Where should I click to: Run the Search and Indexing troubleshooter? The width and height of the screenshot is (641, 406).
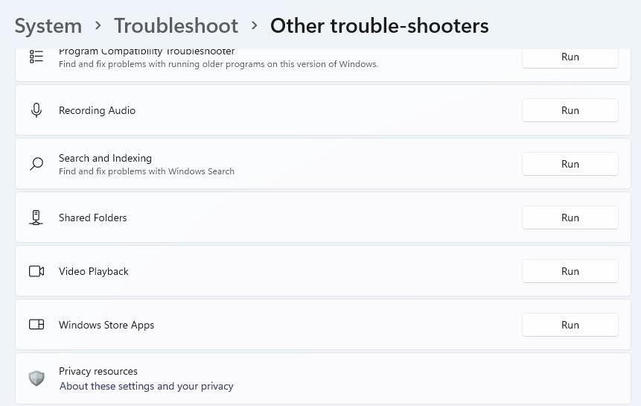tap(570, 164)
